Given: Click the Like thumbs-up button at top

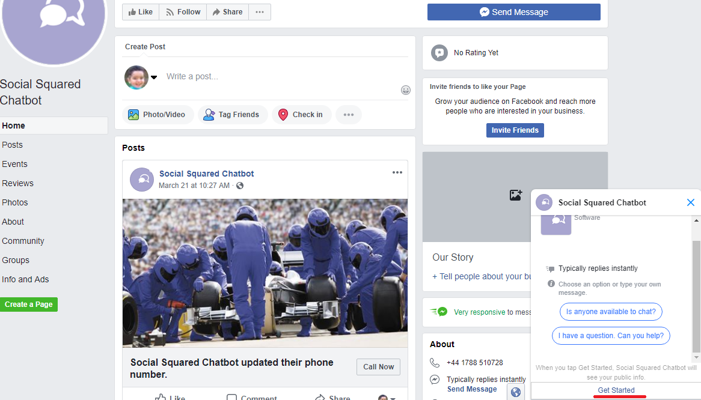Looking at the screenshot, I should click(141, 12).
